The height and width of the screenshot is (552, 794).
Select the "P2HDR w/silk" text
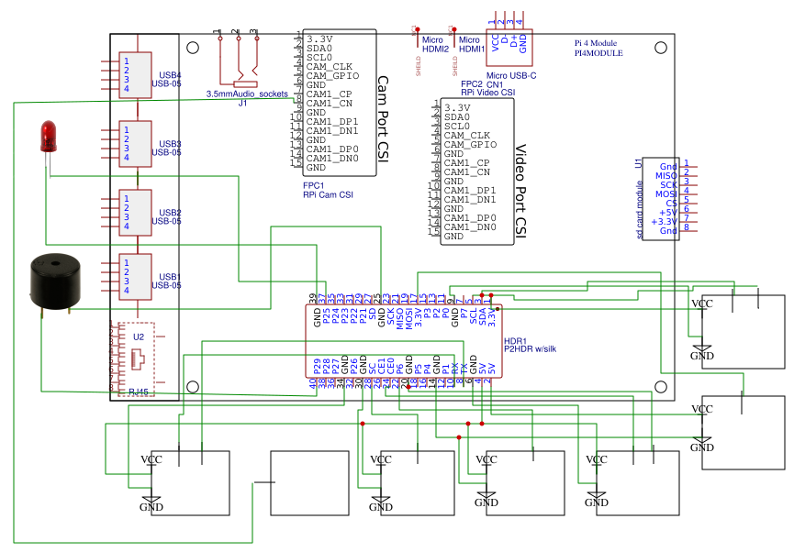[x=531, y=349]
